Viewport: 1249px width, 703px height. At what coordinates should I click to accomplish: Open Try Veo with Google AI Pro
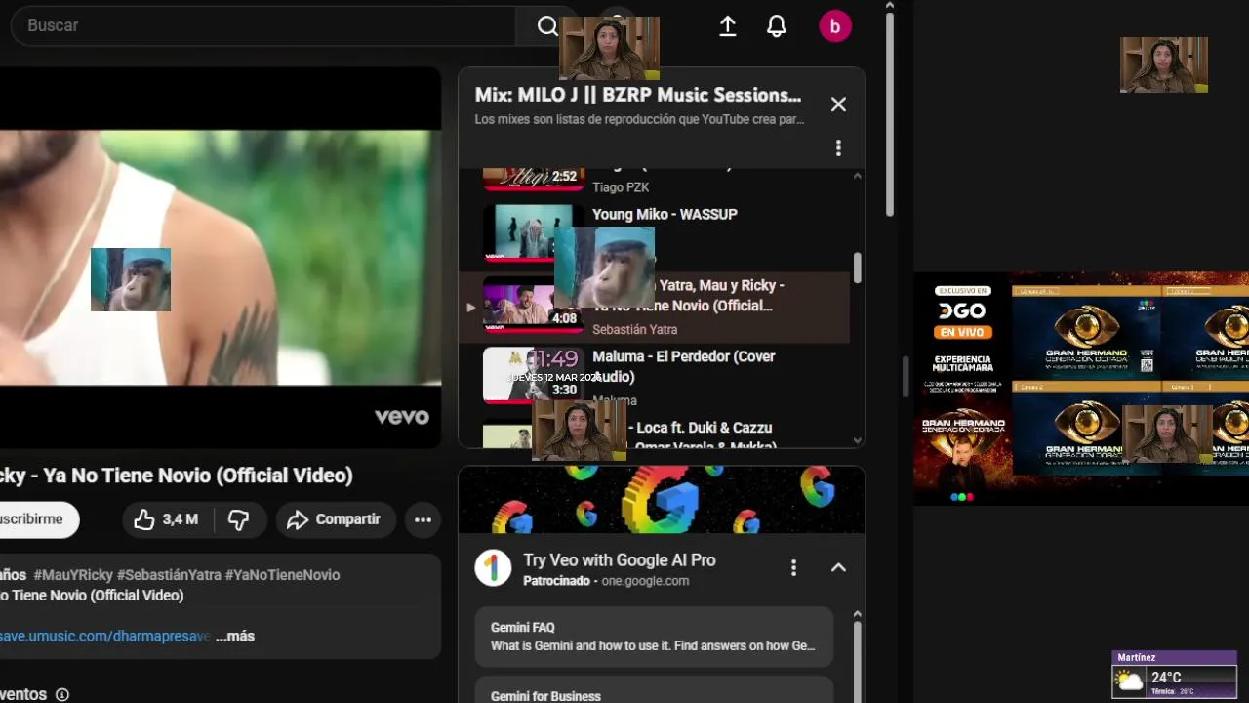click(620, 560)
